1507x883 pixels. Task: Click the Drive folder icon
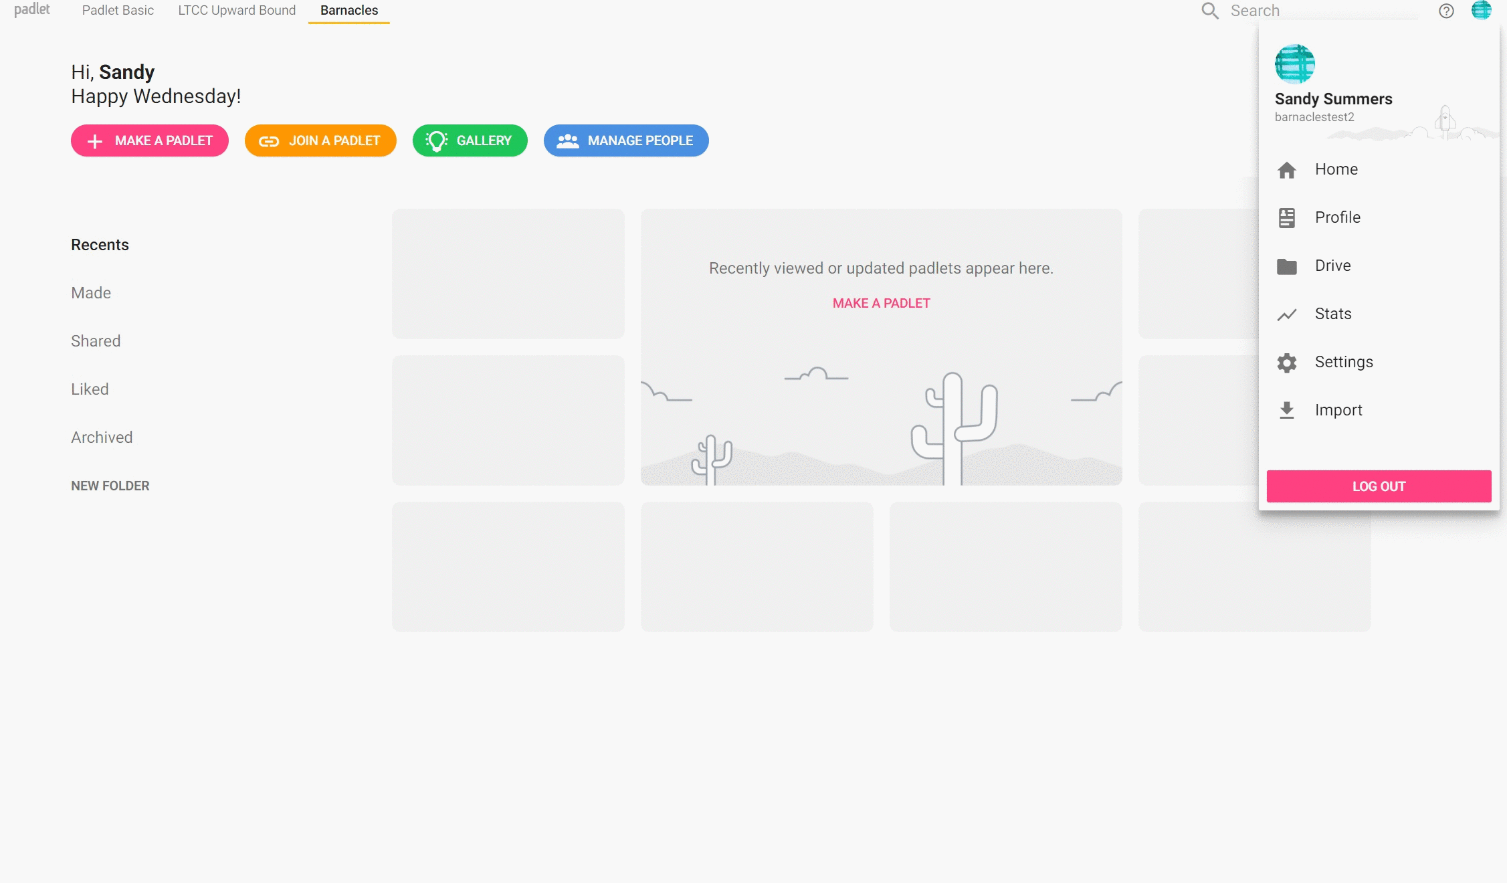(1286, 266)
